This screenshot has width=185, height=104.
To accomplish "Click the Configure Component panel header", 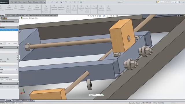I will (9, 21).
